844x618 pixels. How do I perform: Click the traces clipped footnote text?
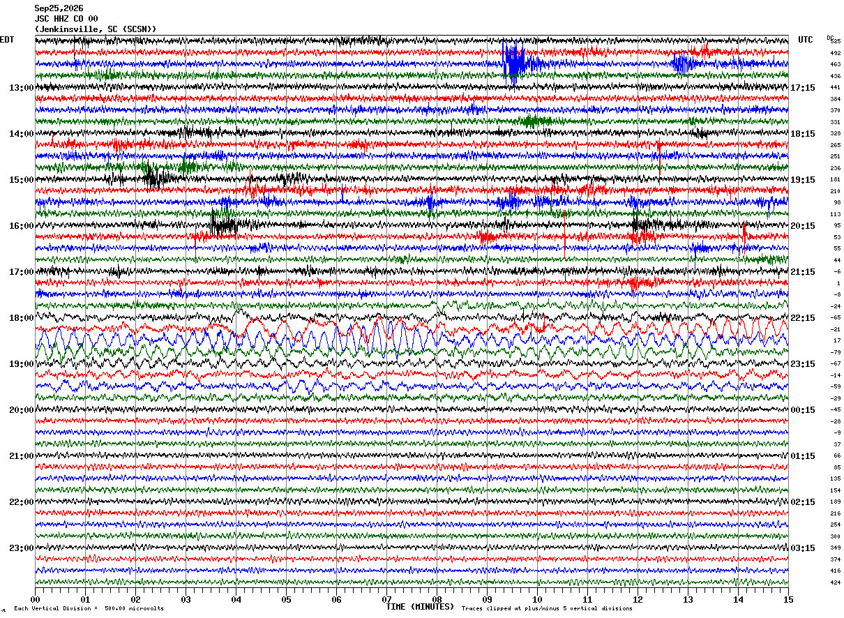click(x=547, y=608)
